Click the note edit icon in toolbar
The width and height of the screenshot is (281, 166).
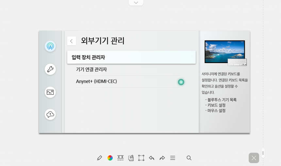pyautogui.click(x=131, y=158)
